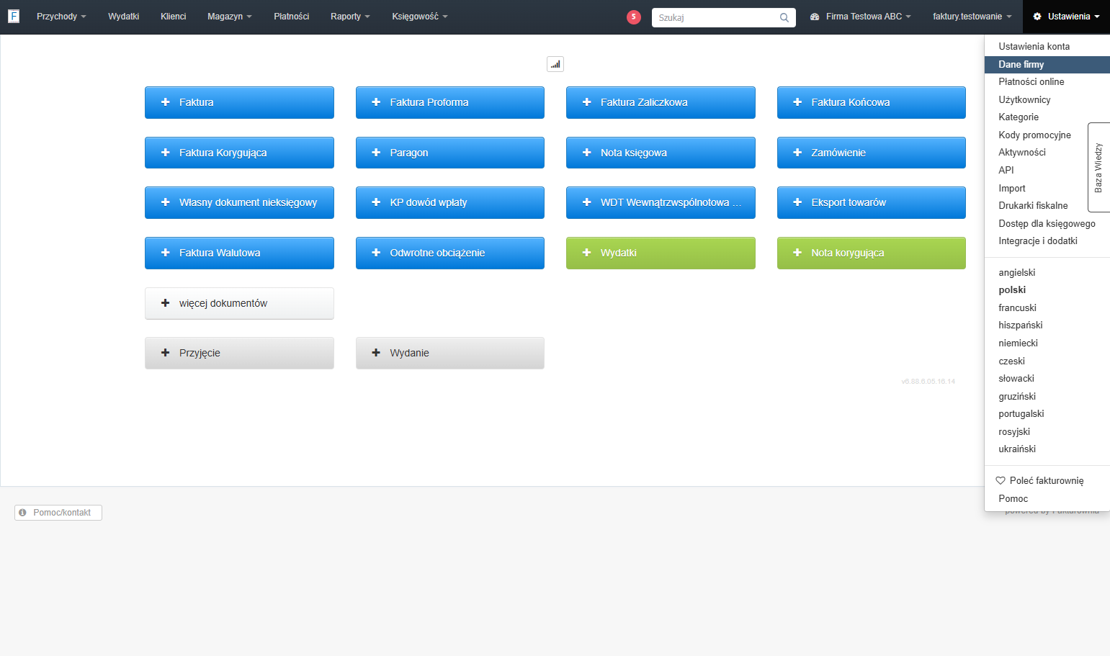Open the statistics chart icon
The image size is (1110, 656).
[x=555, y=64]
